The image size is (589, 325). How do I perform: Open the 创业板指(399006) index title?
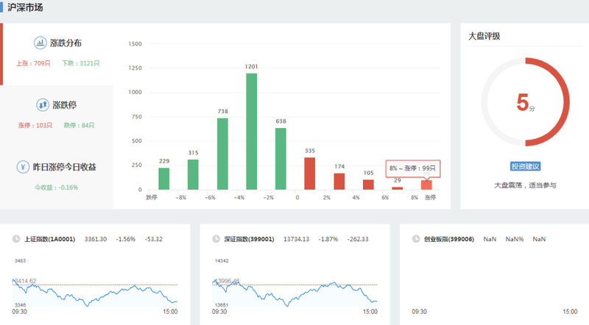(448, 239)
